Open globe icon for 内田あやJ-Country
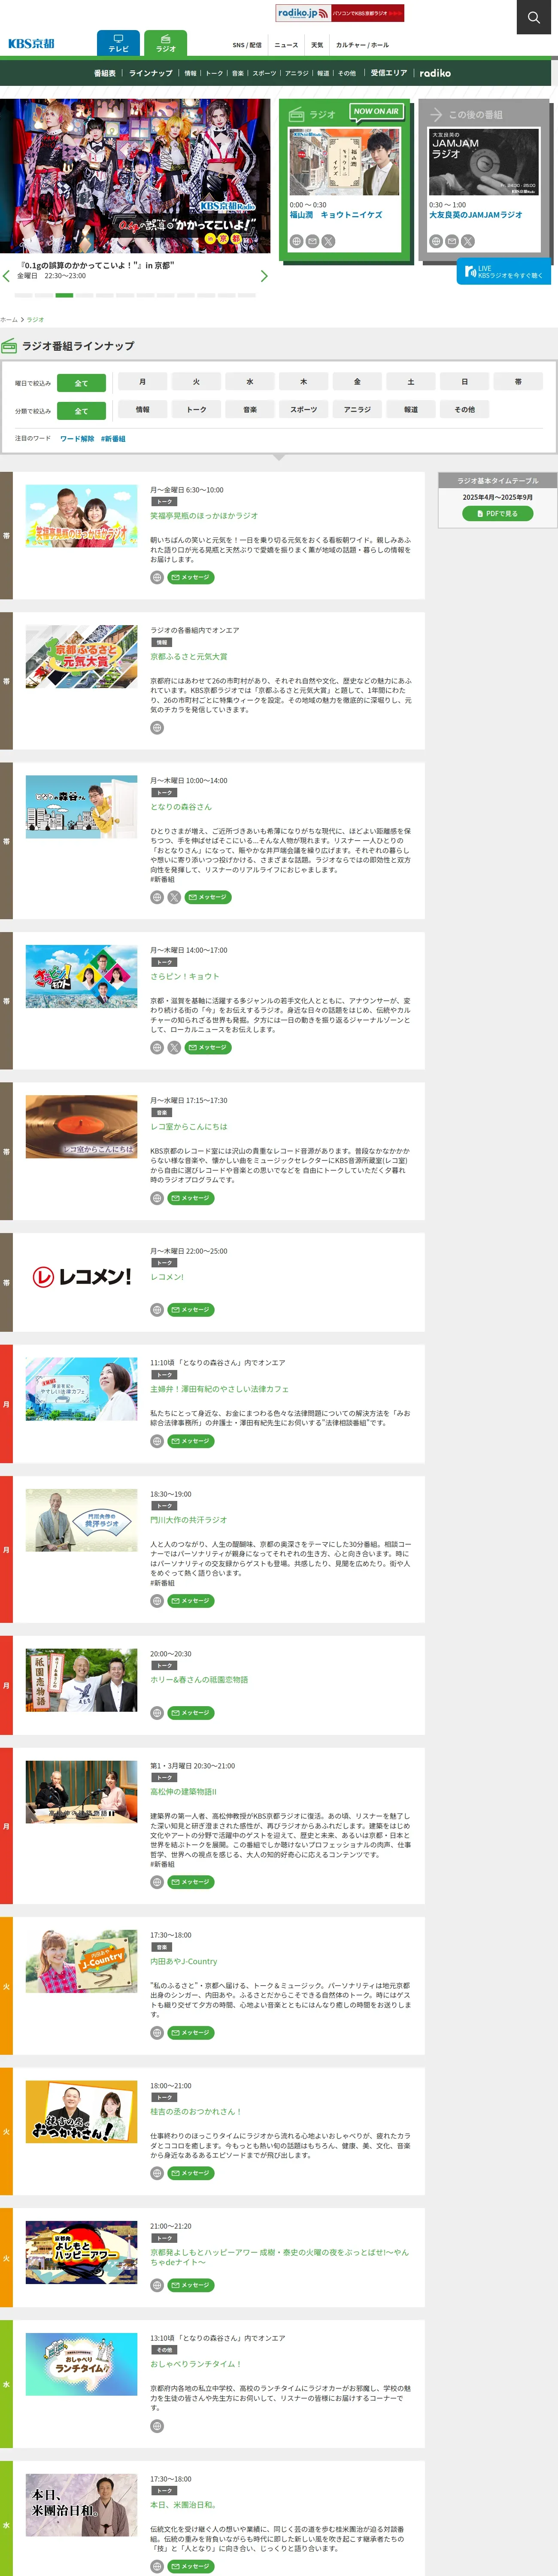This screenshot has height=2576, width=558. (x=157, y=2033)
